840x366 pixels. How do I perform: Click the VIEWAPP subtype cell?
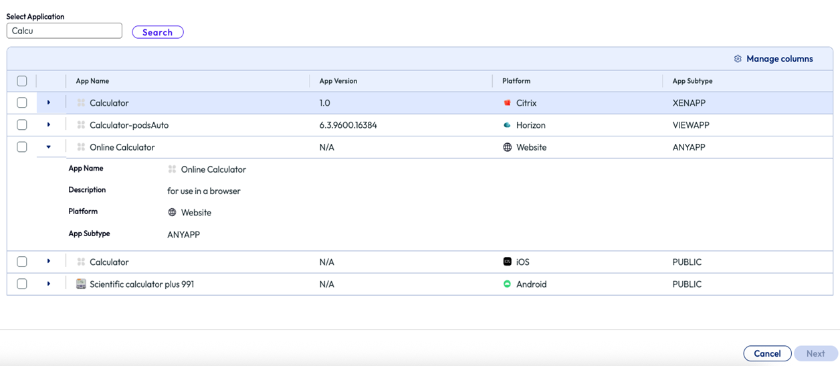click(x=691, y=125)
